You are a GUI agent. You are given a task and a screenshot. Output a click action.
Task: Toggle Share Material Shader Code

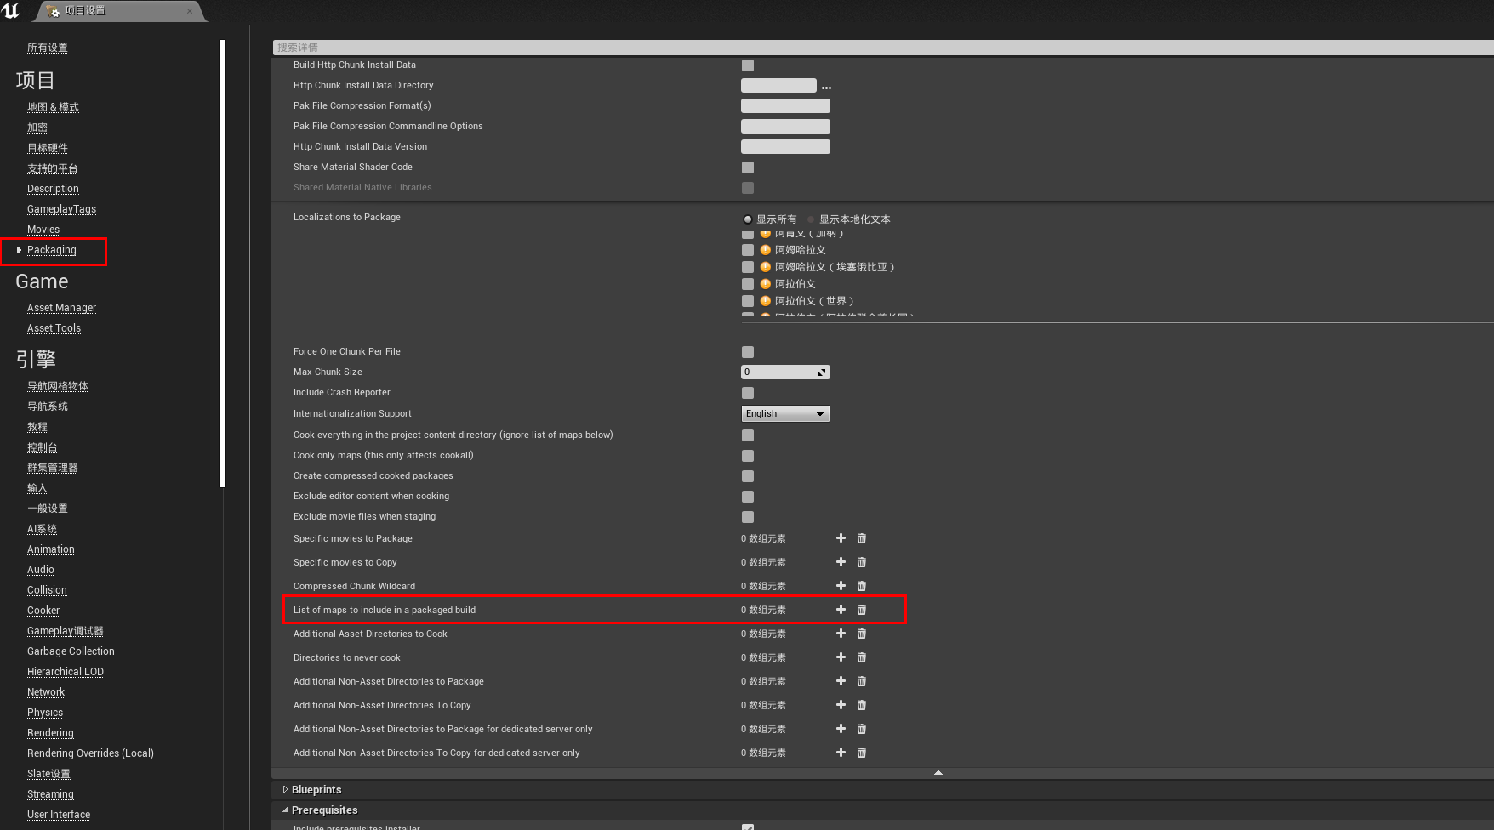[747, 168]
